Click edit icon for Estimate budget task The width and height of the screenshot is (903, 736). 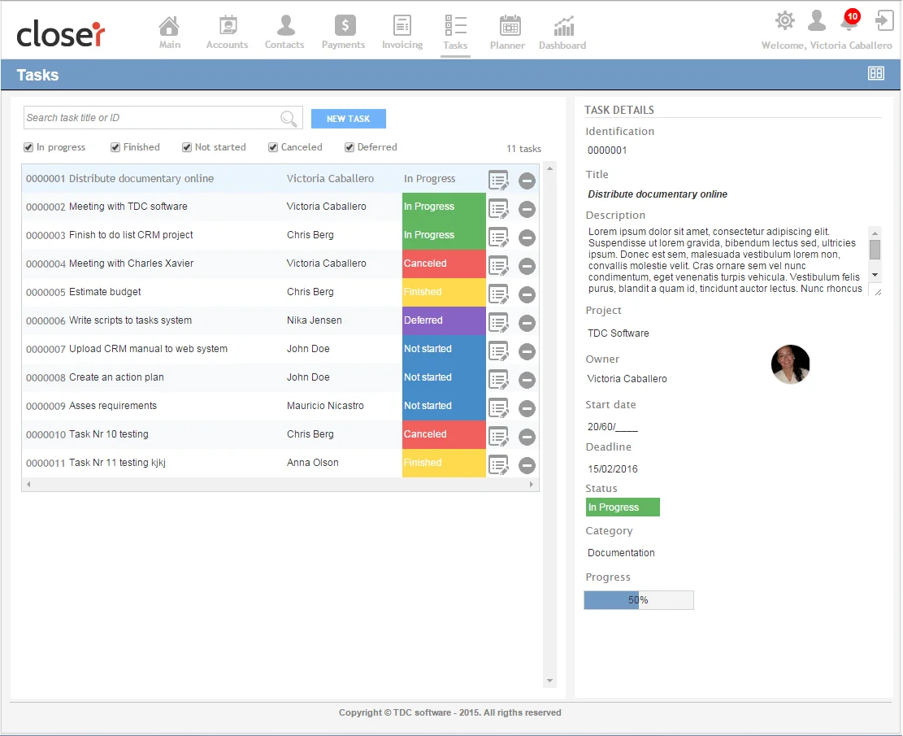coord(497,294)
